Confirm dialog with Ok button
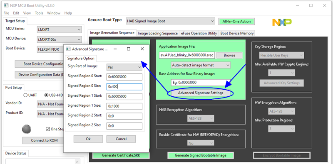Screen dimensions: 333x164 pos(88,139)
